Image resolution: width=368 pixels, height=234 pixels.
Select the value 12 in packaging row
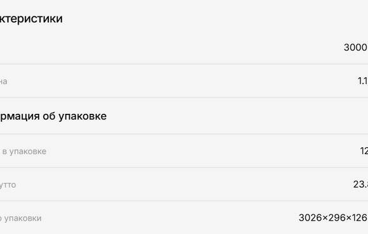[x=364, y=151]
